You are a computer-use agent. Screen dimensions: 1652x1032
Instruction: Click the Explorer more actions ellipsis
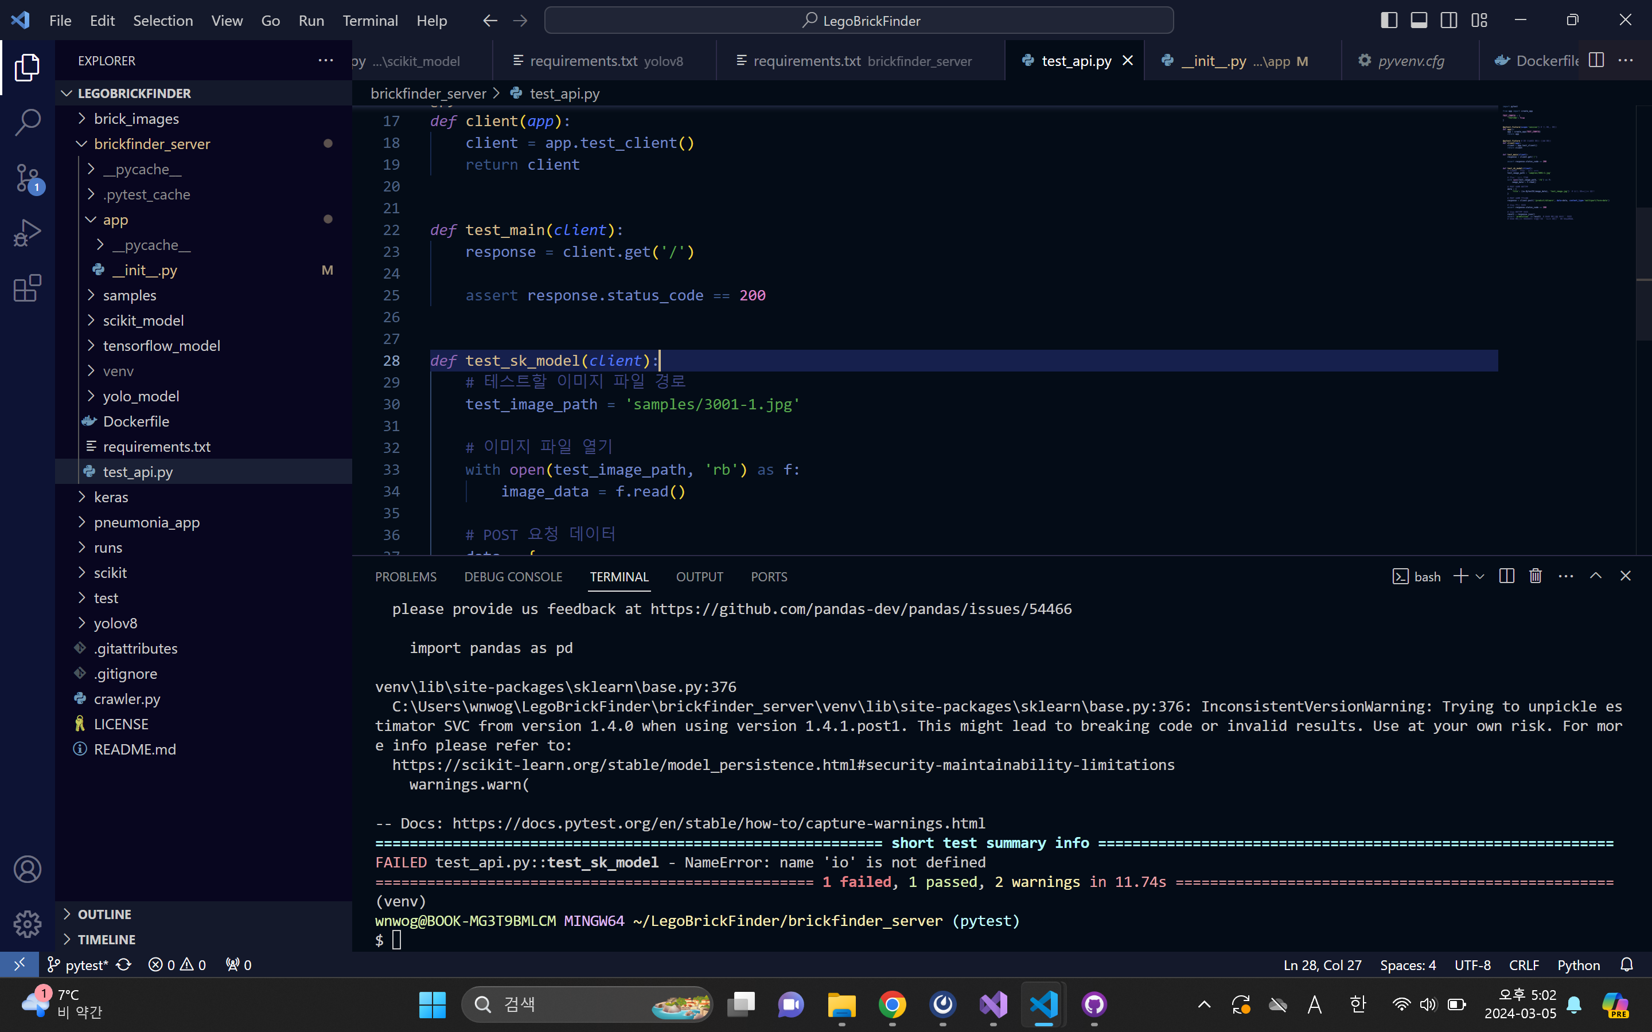coord(326,60)
